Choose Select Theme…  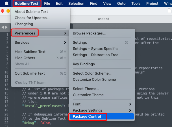coord(102,89)
